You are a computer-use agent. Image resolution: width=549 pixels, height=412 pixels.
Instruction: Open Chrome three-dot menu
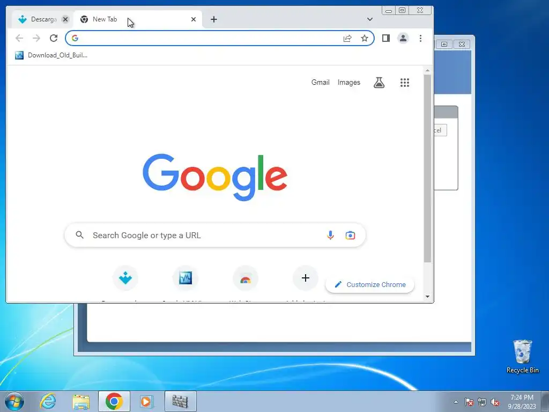420,38
